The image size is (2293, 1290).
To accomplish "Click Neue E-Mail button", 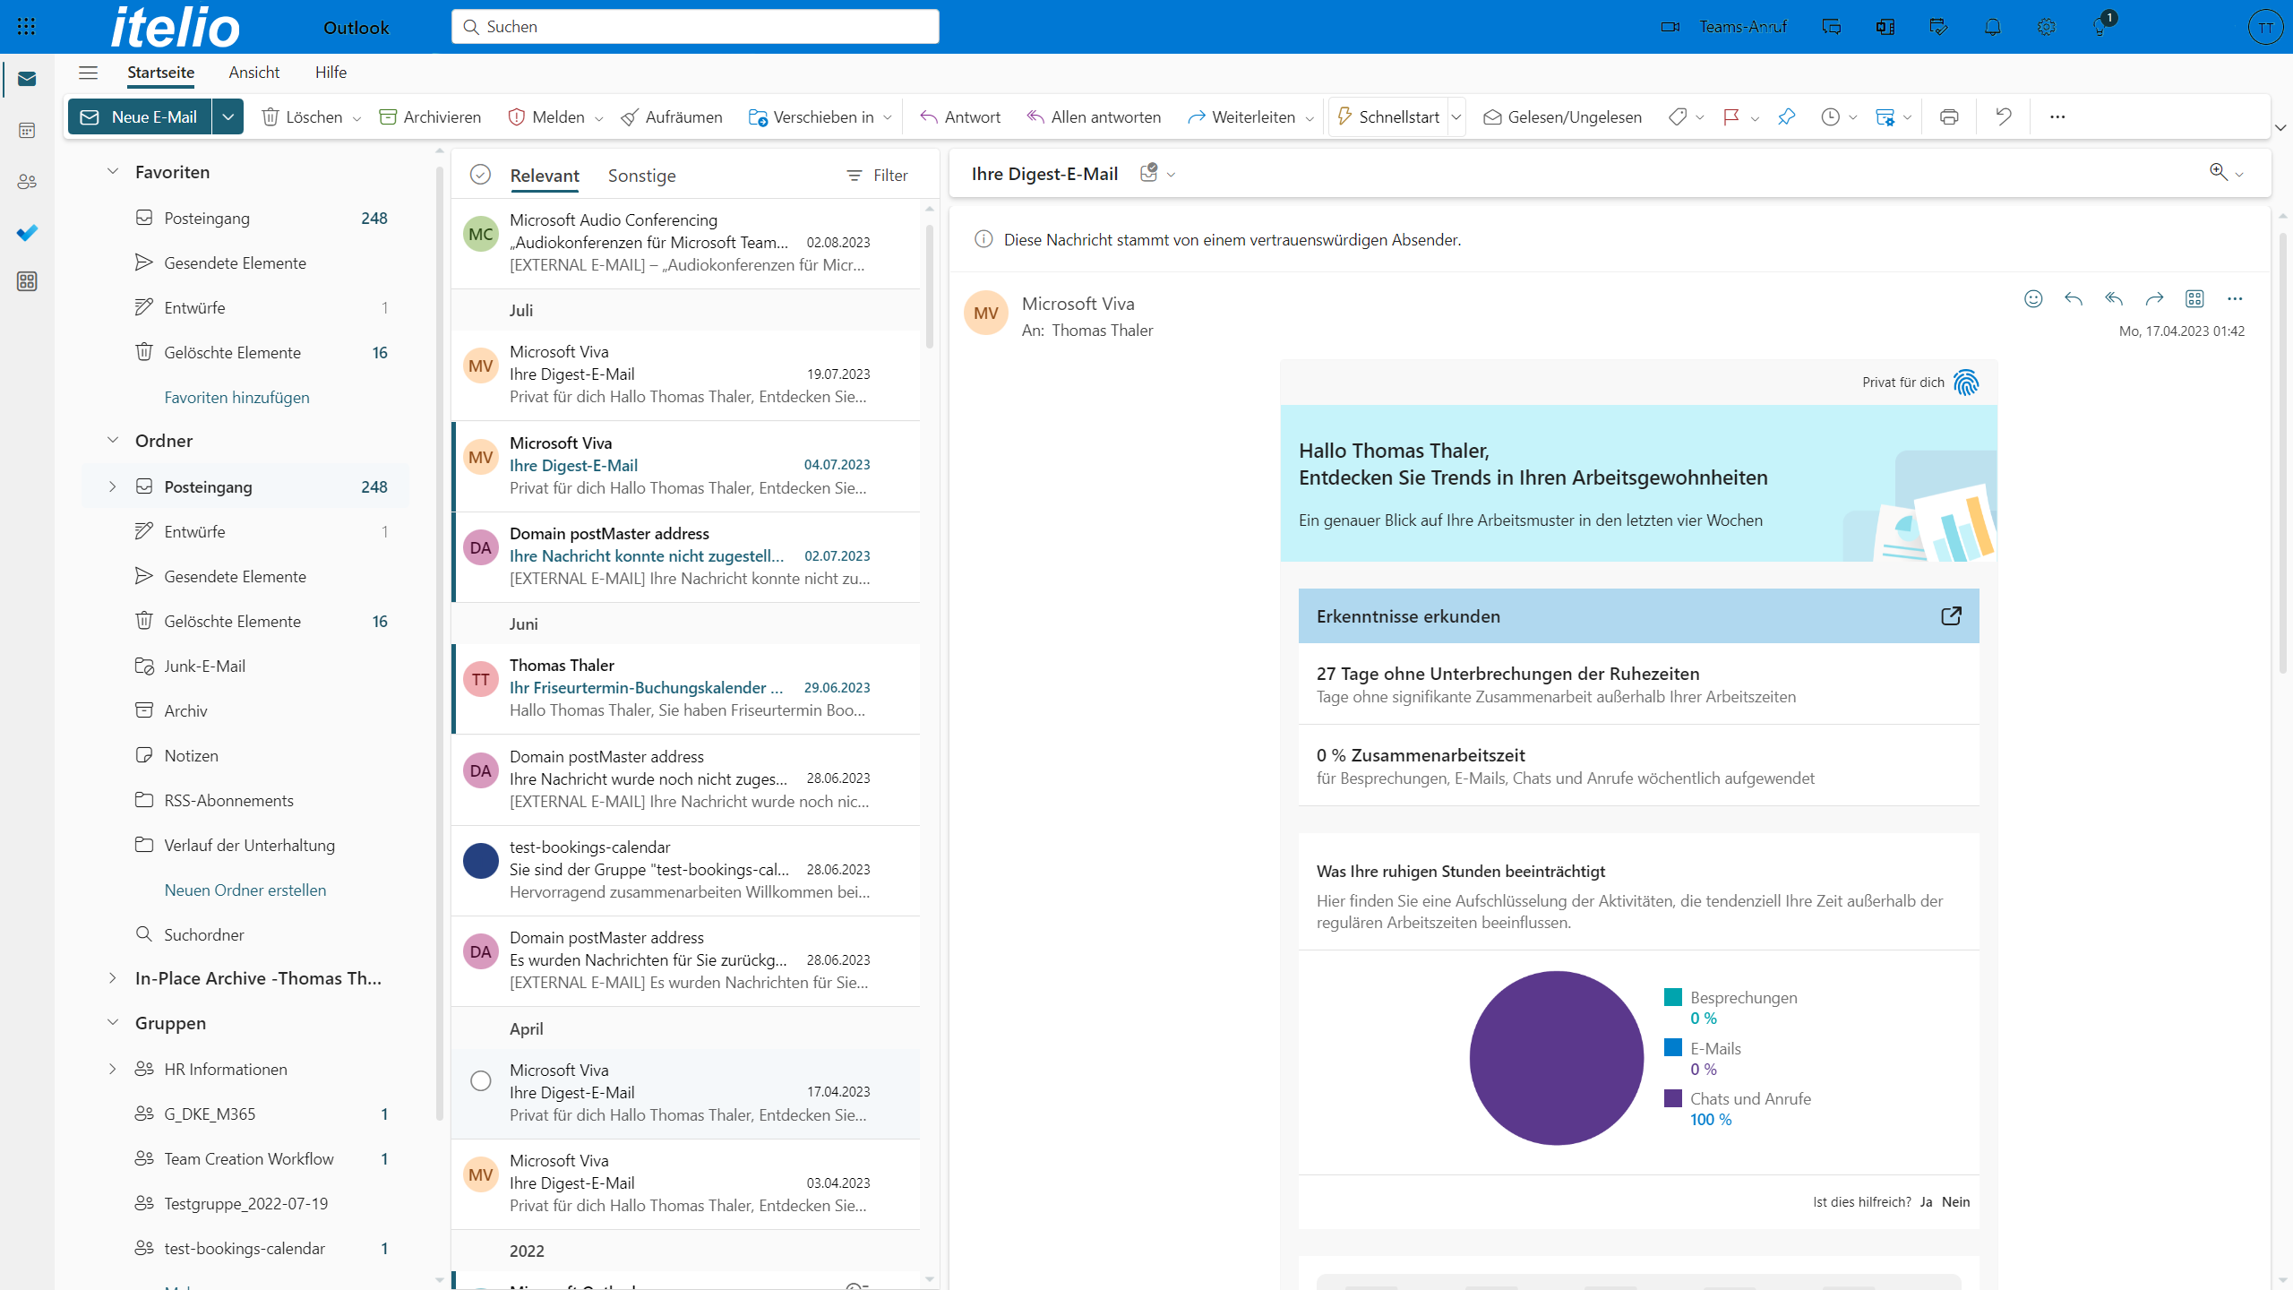I will (x=140, y=117).
